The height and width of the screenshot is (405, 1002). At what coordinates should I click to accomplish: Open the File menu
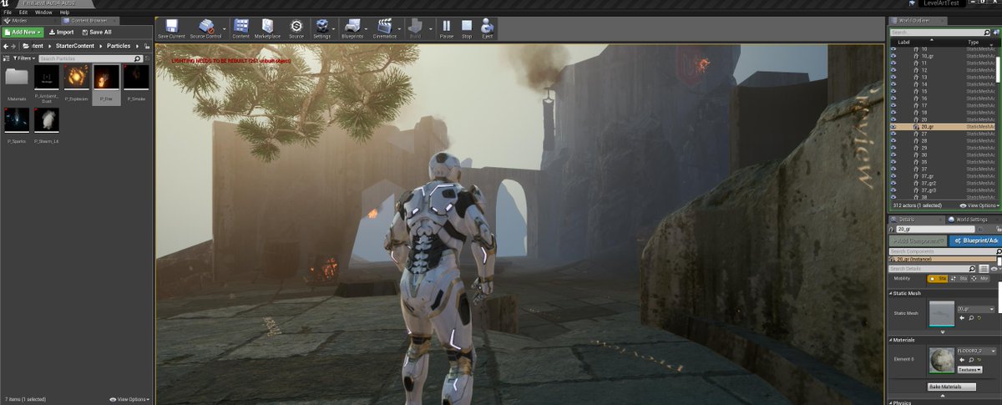click(8, 13)
